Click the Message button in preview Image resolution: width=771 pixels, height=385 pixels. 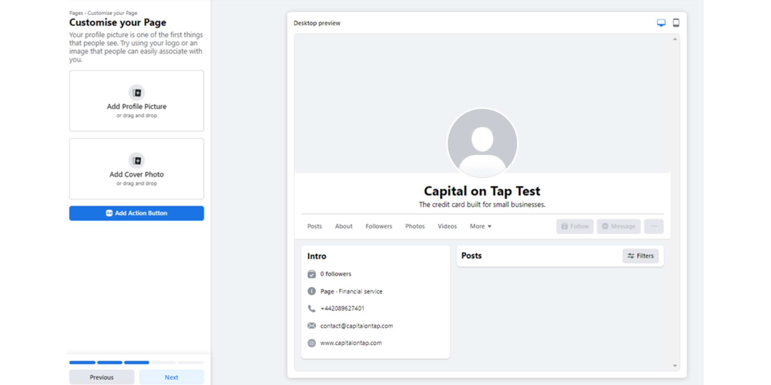point(619,227)
